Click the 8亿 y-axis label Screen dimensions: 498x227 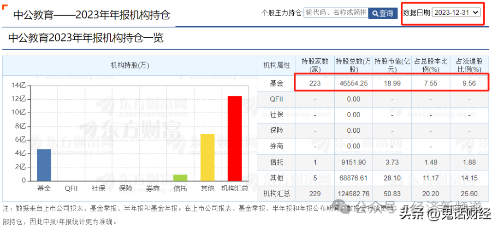20,126
